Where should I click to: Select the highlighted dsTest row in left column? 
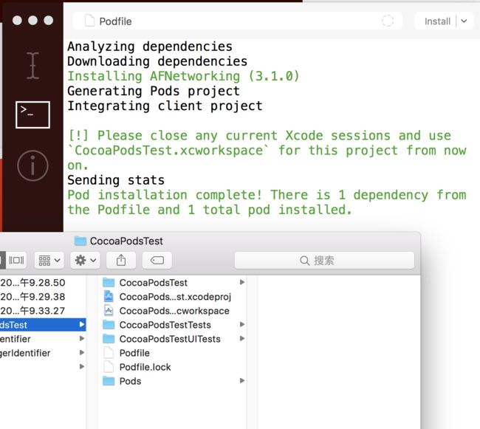click(43, 325)
